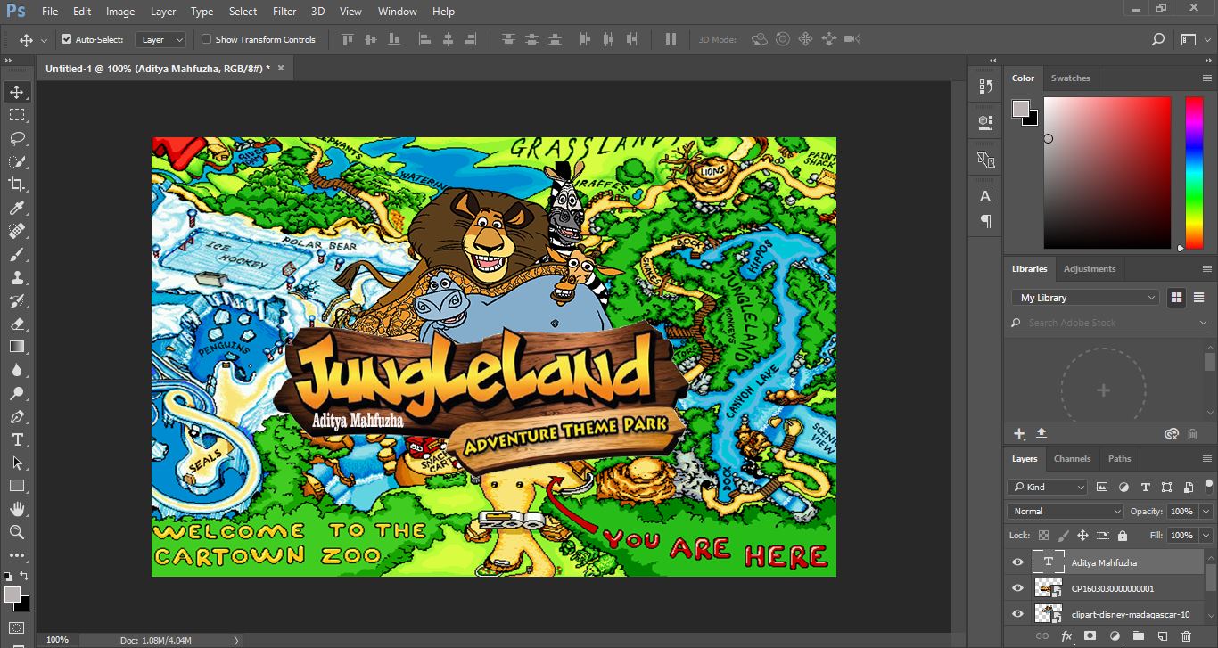Click the rainbow hue slider strip
The image size is (1218, 648).
(x=1194, y=173)
